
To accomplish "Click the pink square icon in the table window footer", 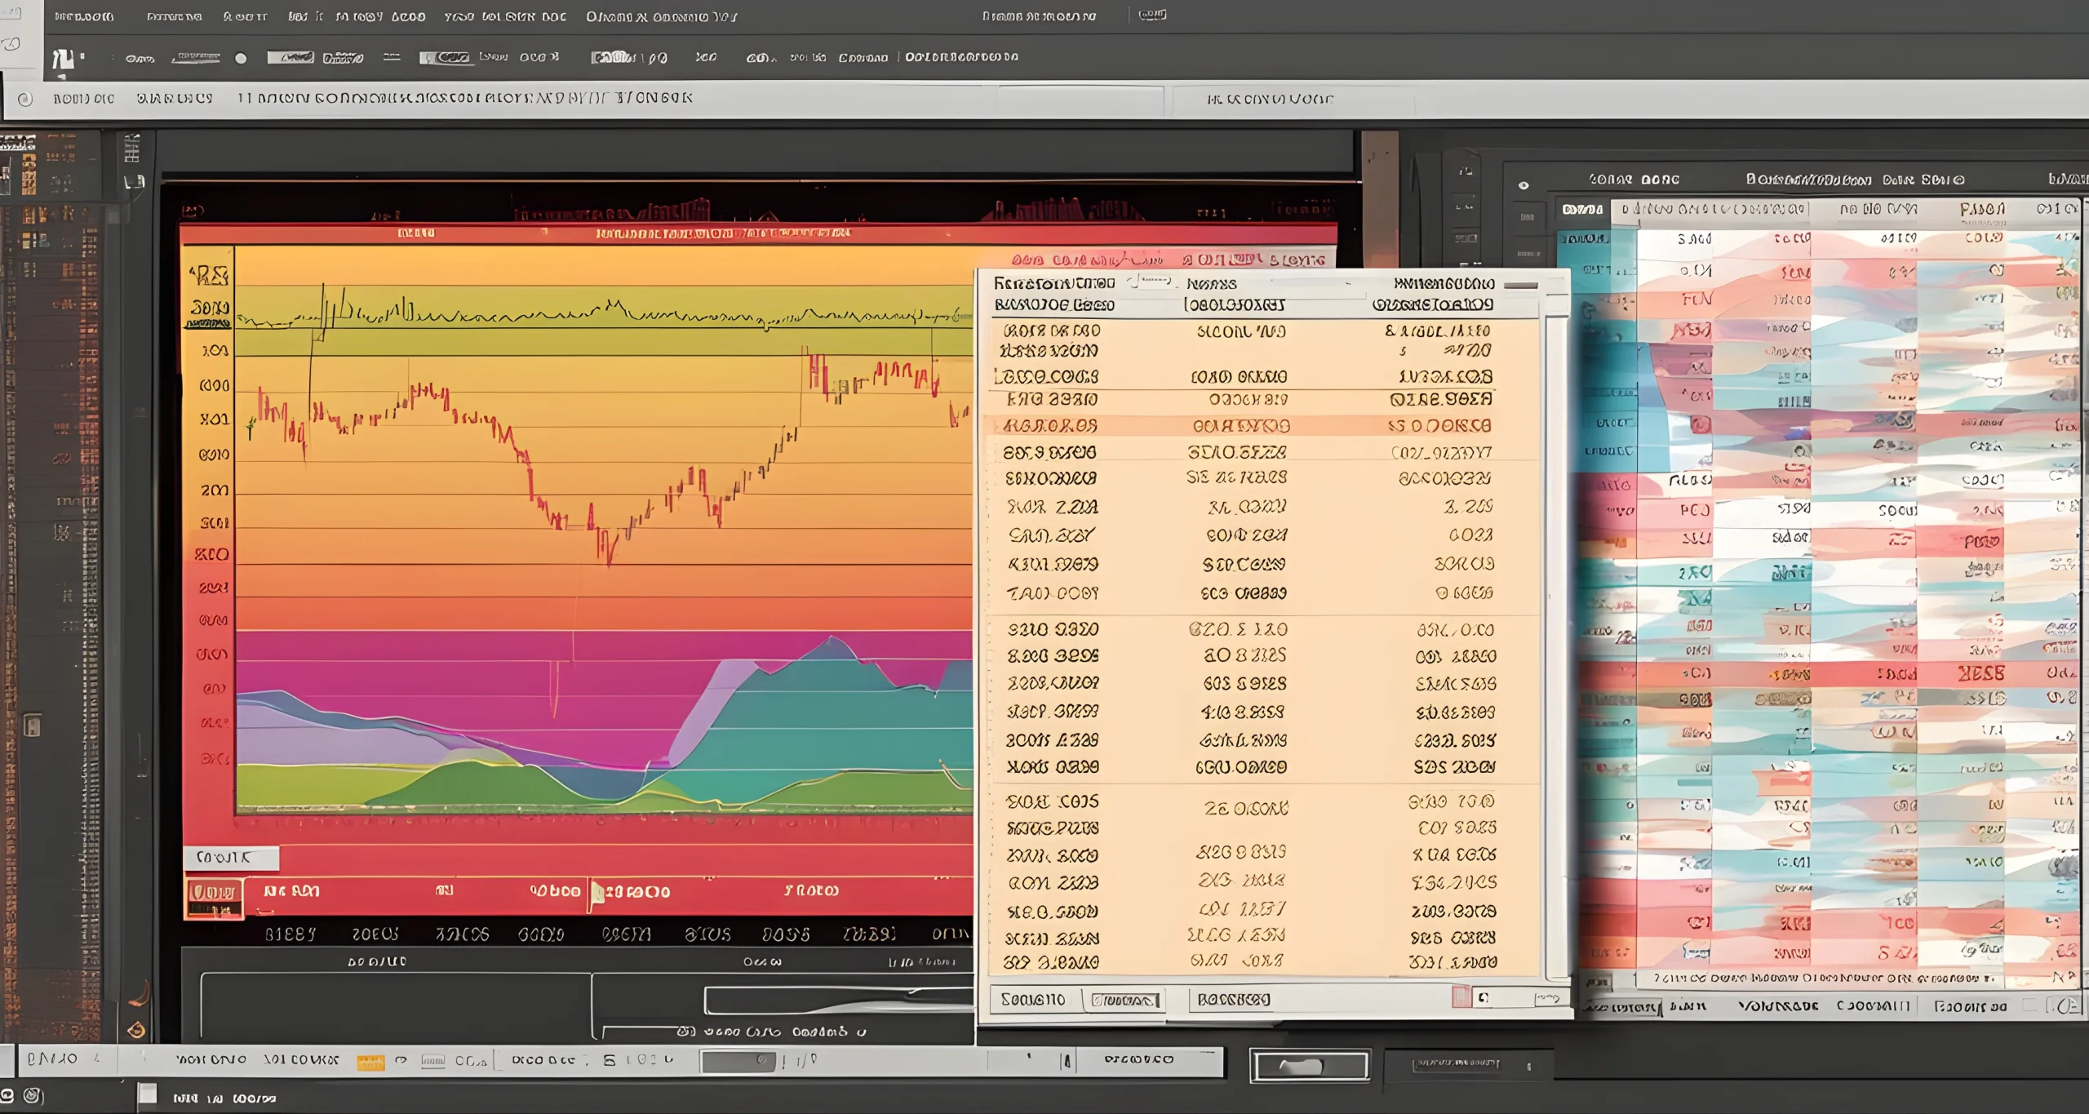I will click(1461, 996).
